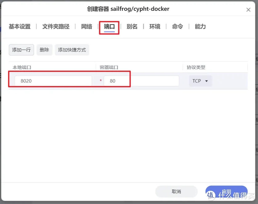Show the 命令 tab

point(177,27)
